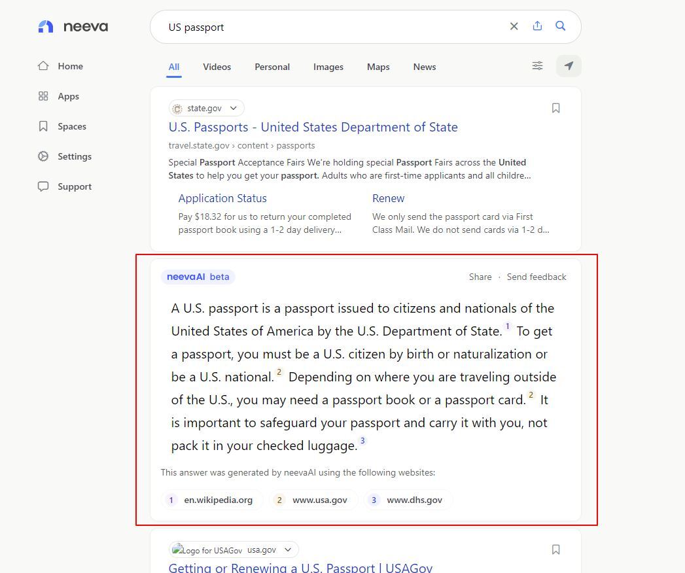The image size is (685, 573).
Task: Switch to the Images tab
Action: (328, 67)
